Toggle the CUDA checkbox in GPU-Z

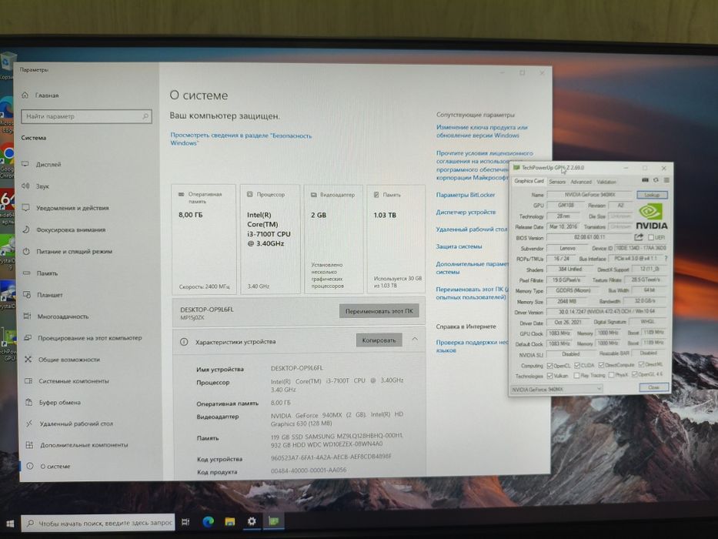coord(577,365)
